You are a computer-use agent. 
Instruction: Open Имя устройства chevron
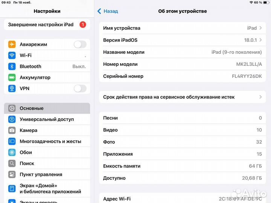pos(260,28)
